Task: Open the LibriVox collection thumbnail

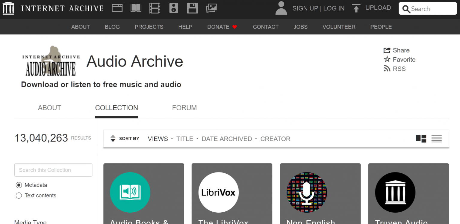Action: (x=231, y=193)
